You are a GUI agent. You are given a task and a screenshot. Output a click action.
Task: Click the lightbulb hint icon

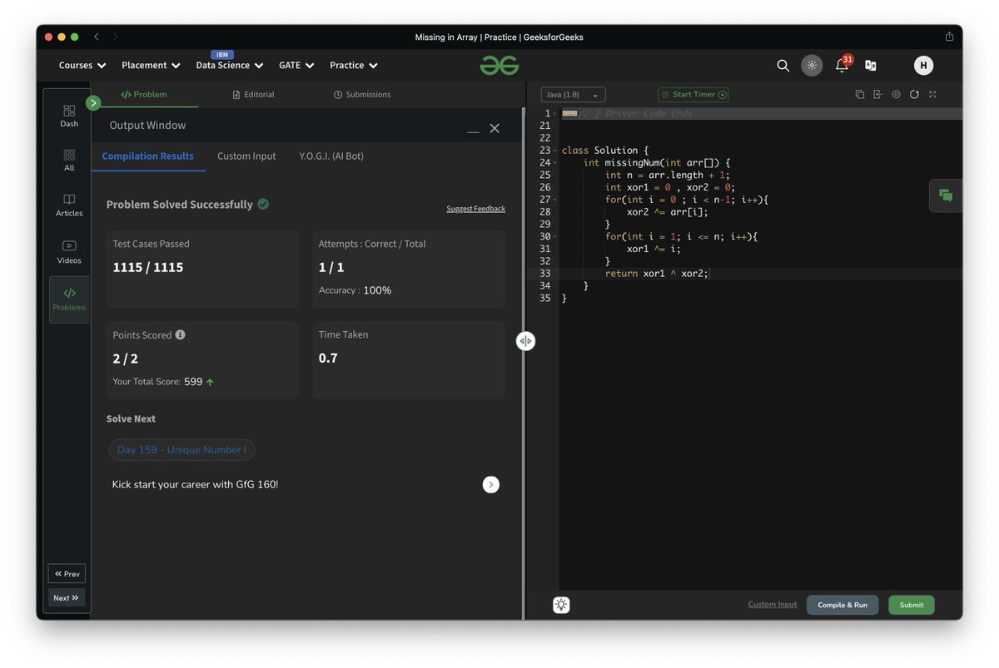[561, 605]
